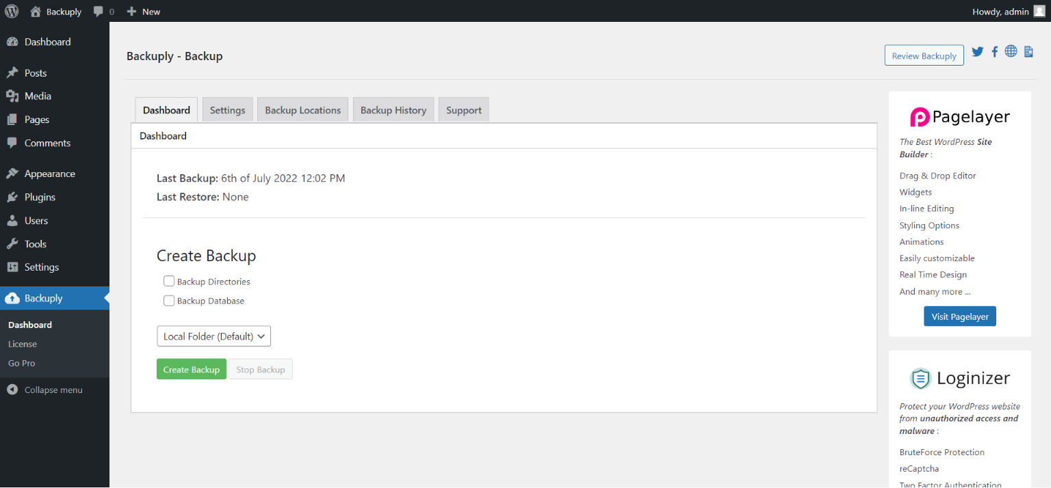Click the BruteForce Protection link under Loginizer

942,452
